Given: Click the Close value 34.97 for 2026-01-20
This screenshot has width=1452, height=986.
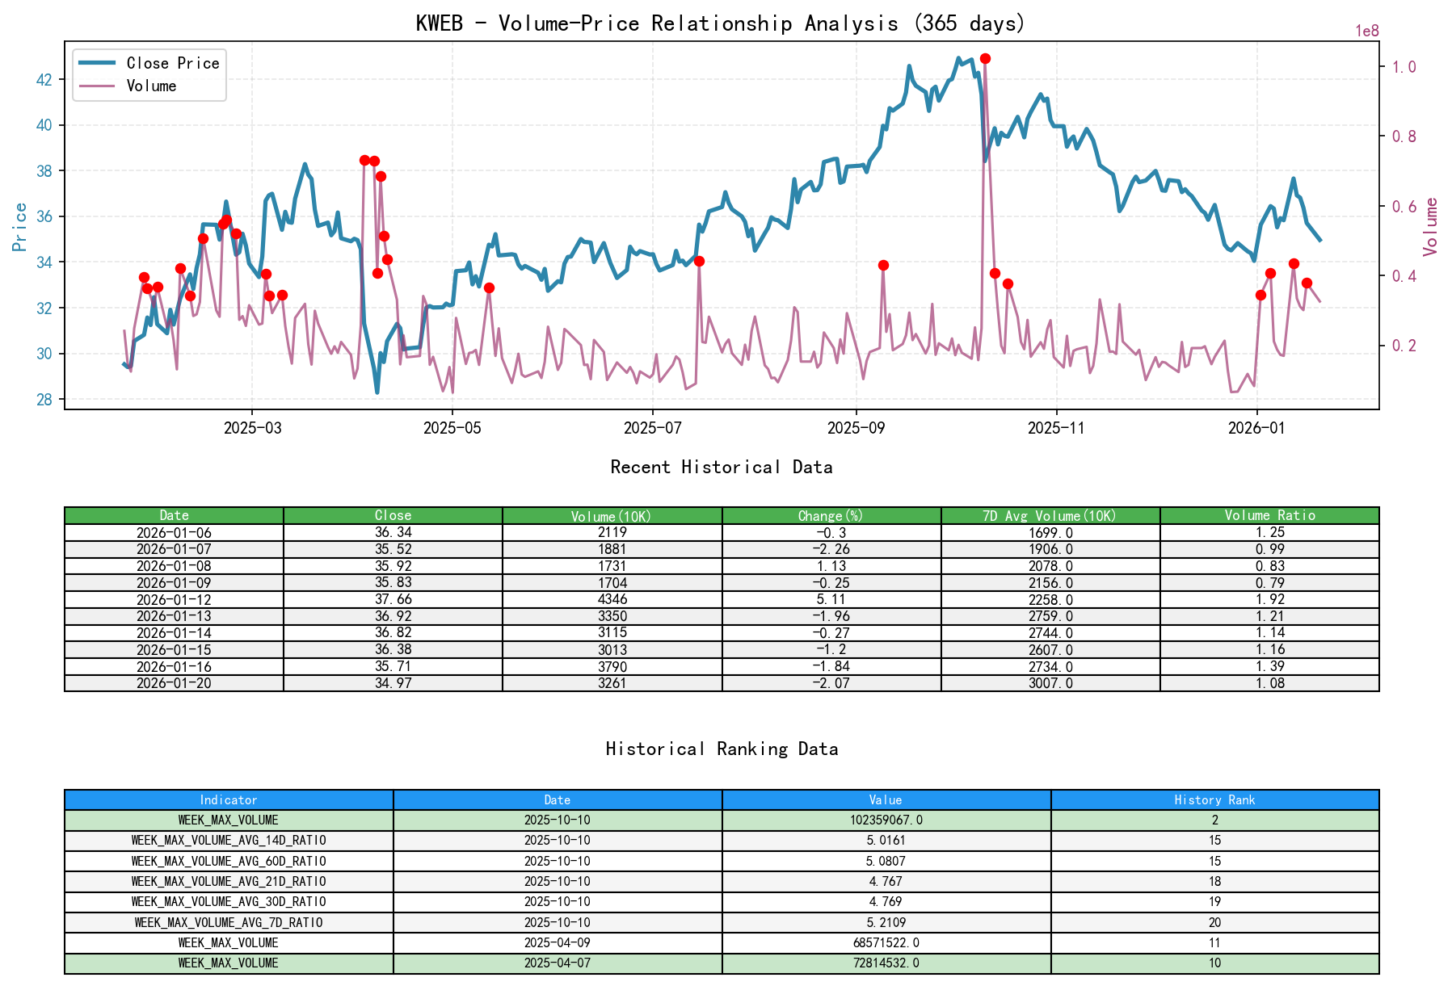Looking at the screenshot, I should (x=392, y=682).
